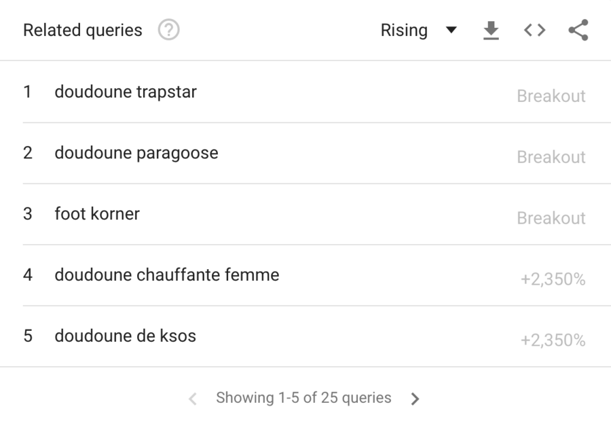Open the Rising sort dropdown
The width and height of the screenshot is (611, 424).
point(405,31)
